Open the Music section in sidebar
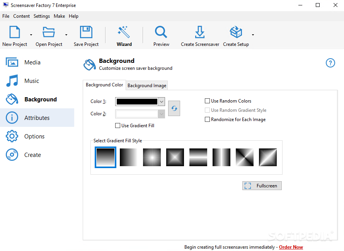 coord(37,81)
